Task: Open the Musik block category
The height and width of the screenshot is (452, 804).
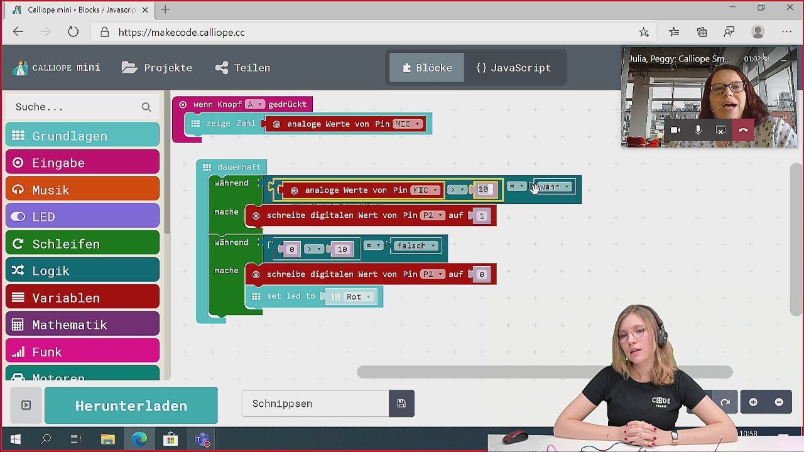Action: pyautogui.click(x=82, y=190)
